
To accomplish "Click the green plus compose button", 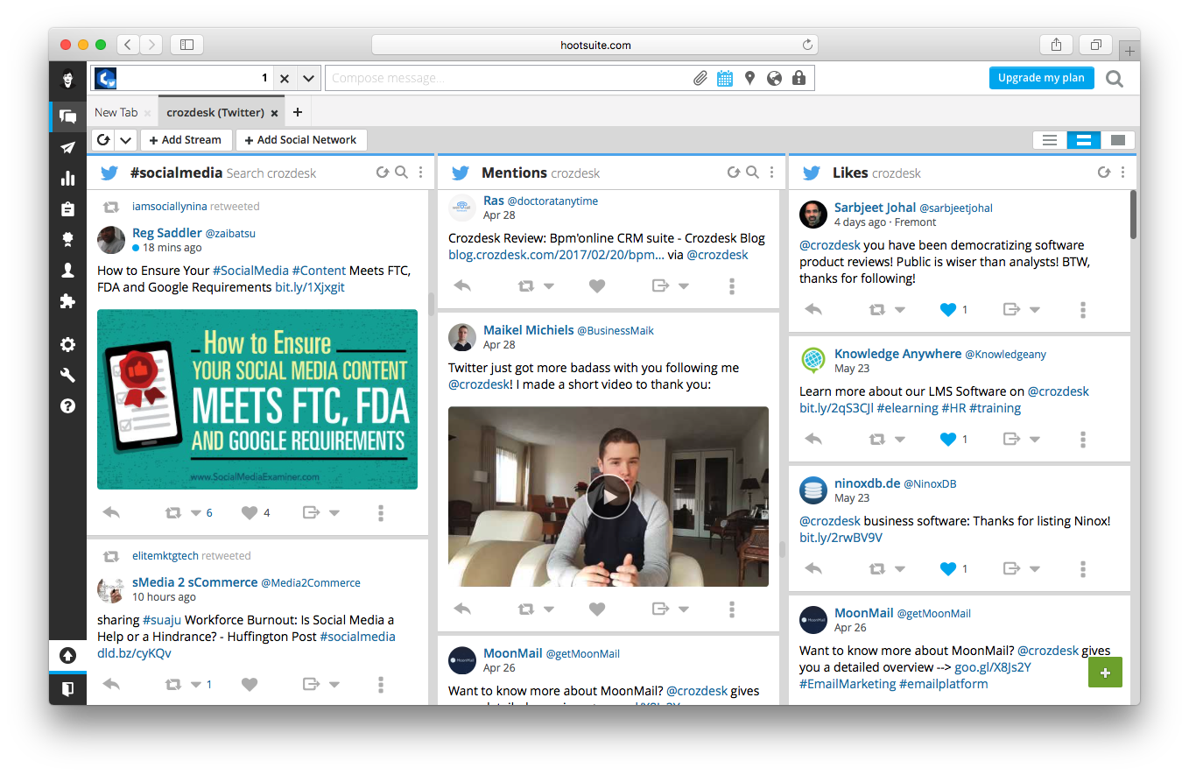I will (1105, 673).
